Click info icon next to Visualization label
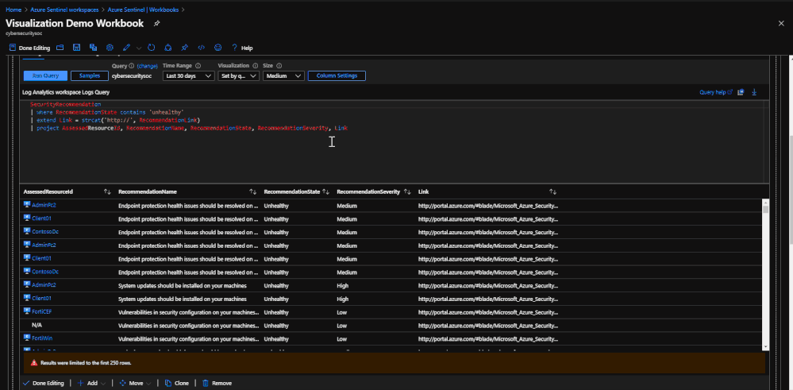Viewport: 793px width, 390px height. (256, 66)
